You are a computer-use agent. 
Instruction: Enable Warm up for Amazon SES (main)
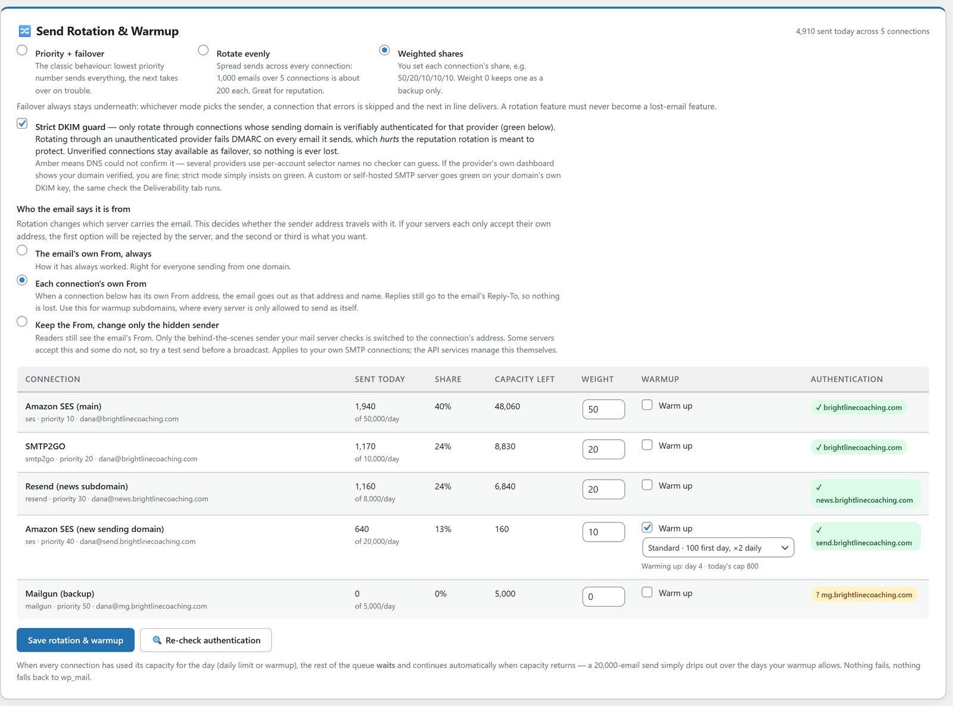pyautogui.click(x=647, y=405)
